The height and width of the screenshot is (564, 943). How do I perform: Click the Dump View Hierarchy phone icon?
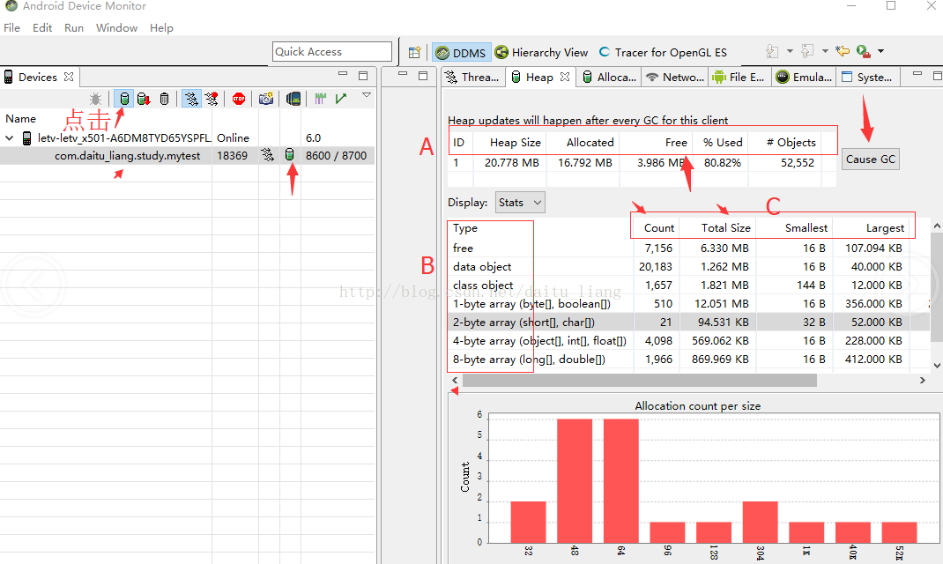coord(293,99)
